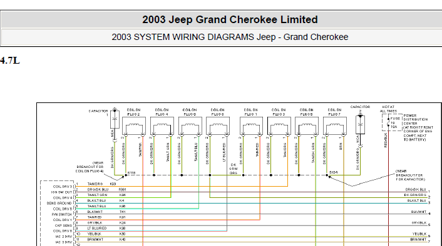Click the right-side 'BRN/WHT' label at pin 7
The image size is (442, 246).
point(418,240)
